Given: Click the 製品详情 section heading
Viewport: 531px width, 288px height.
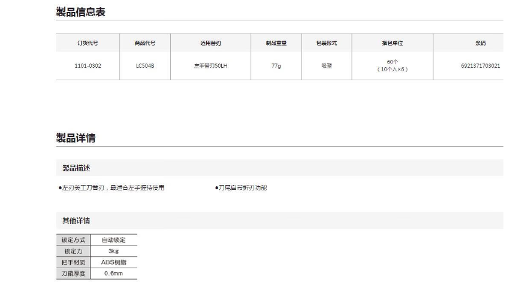Looking at the screenshot, I should pos(76,138).
